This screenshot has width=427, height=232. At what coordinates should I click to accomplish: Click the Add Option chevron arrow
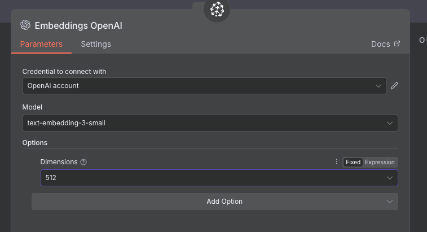389,202
